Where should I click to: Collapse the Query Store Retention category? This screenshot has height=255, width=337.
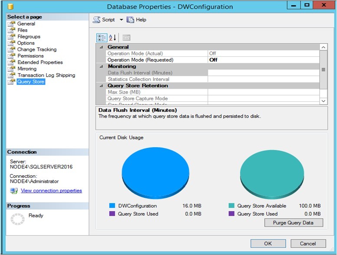pyautogui.click(x=101, y=86)
